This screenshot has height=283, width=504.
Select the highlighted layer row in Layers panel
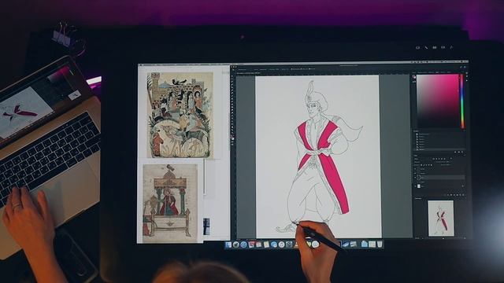[440, 177]
